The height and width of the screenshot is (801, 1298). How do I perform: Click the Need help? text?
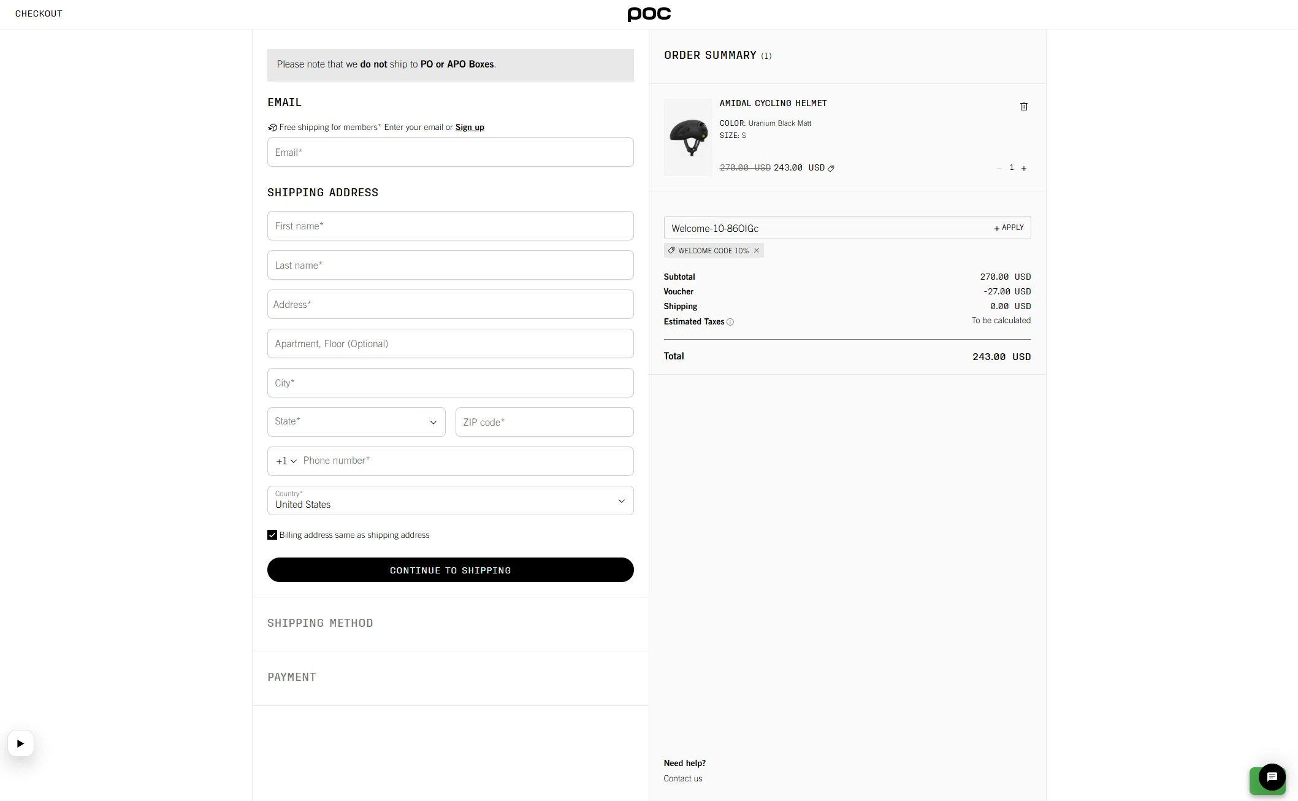pos(684,763)
